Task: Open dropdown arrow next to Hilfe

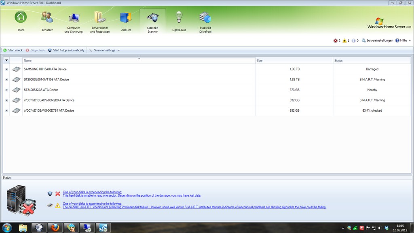Action: click(x=410, y=41)
